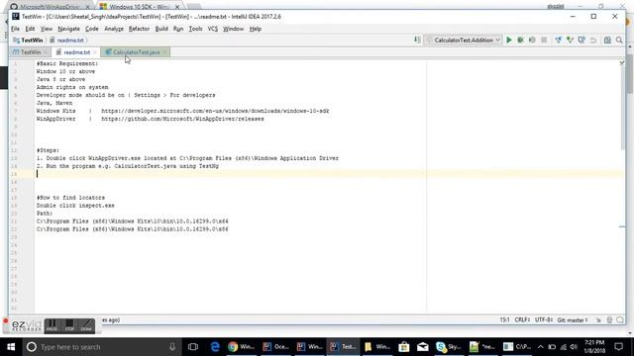Open the Microsoft Store taskbar icon

pyautogui.click(x=403, y=347)
